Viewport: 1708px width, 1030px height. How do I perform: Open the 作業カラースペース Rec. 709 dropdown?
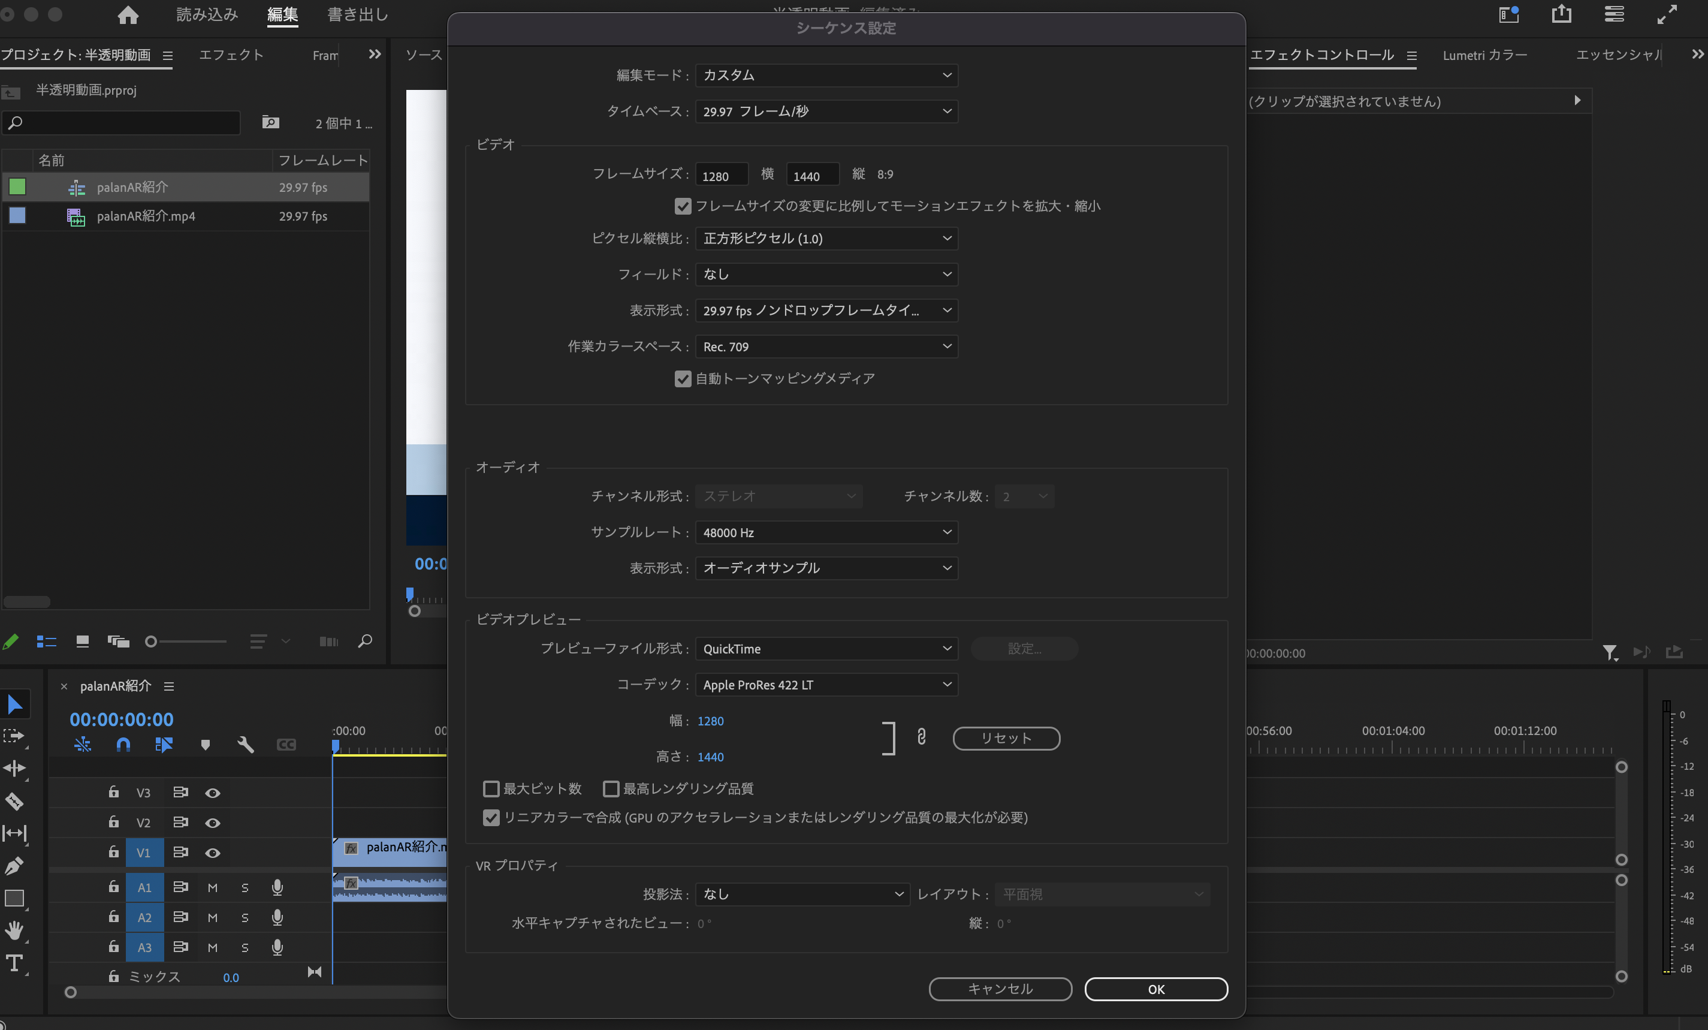pyautogui.click(x=826, y=347)
